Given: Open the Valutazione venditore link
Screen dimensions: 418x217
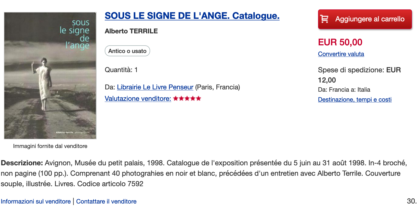Looking at the screenshot, I should pos(138,99).
